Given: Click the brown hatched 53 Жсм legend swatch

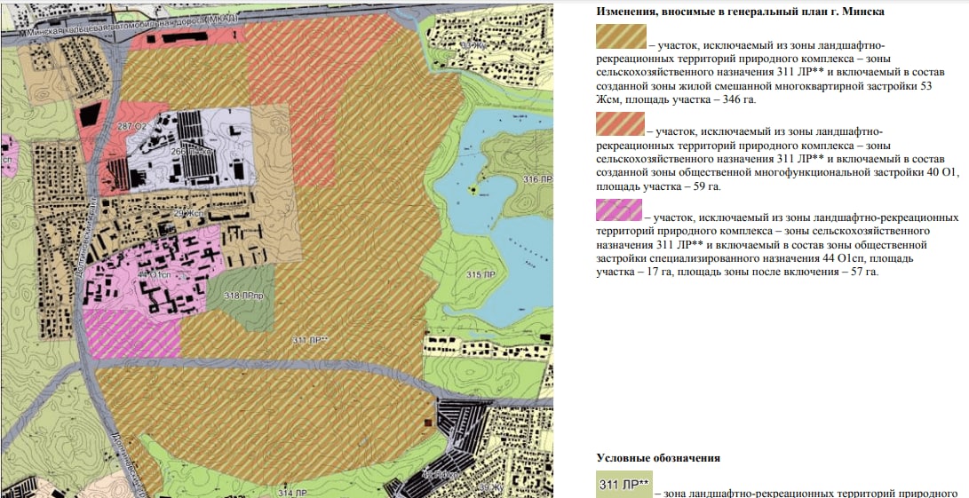Looking at the screenshot, I should click(621, 36).
